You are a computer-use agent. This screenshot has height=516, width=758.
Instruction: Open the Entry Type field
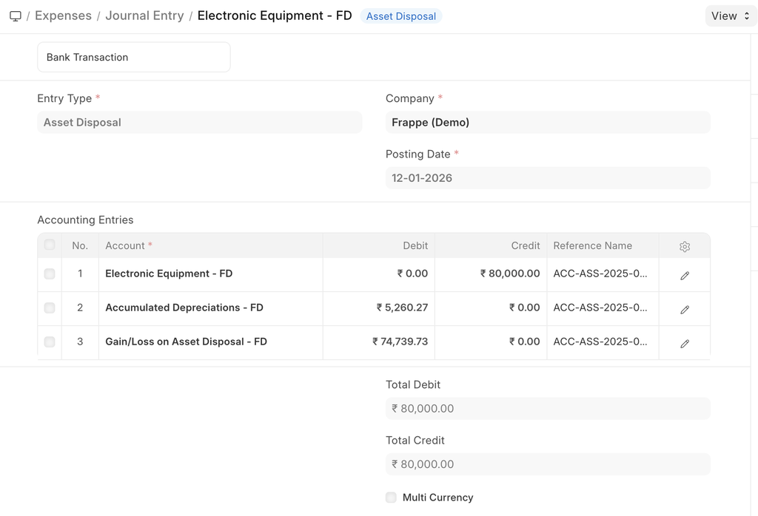coord(199,123)
